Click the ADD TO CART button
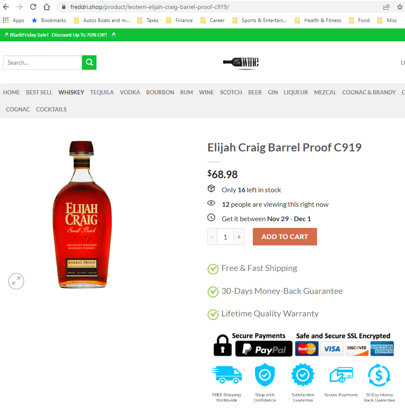Viewport: 405px width, 410px height. [x=285, y=236]
